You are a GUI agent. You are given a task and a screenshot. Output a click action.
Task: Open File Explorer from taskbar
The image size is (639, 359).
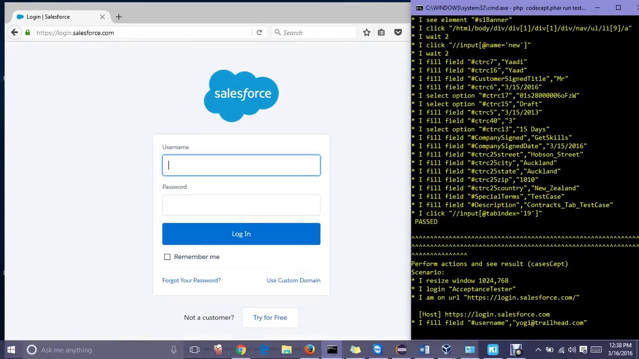[287, 350]
